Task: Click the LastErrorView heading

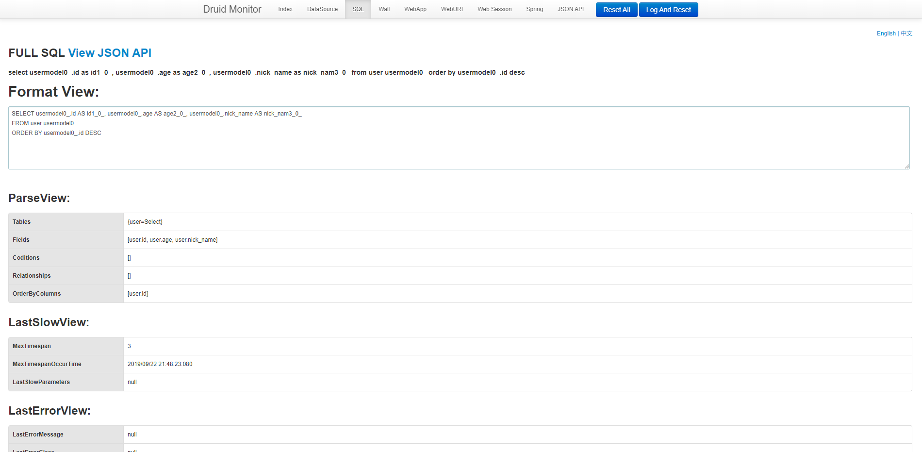Action: (x=49, y=411)
